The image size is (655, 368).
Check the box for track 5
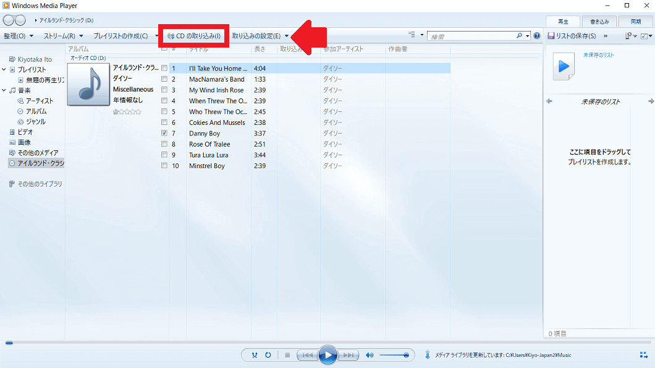164,112
